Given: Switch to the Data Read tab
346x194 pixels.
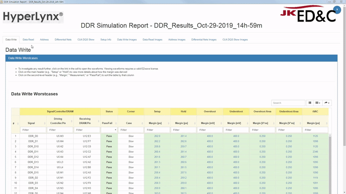Looking at the screenshot, I should [x=28, y=39].
